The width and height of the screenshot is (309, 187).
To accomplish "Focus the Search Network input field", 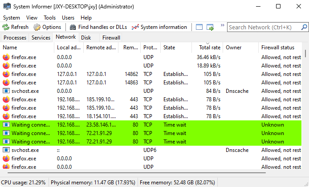I will coord(263,27).
